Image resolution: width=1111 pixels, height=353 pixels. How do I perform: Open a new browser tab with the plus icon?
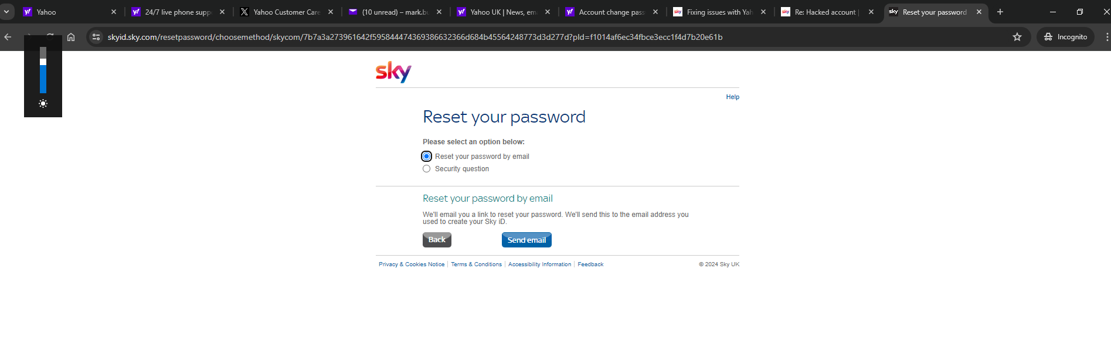(1000, 11)
